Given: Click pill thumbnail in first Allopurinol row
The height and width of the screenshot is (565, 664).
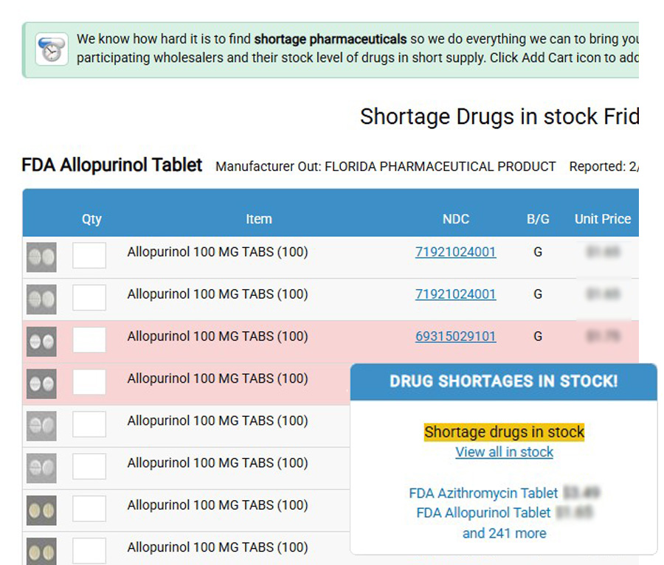Looking at the screenshot, I should point(41,257).
